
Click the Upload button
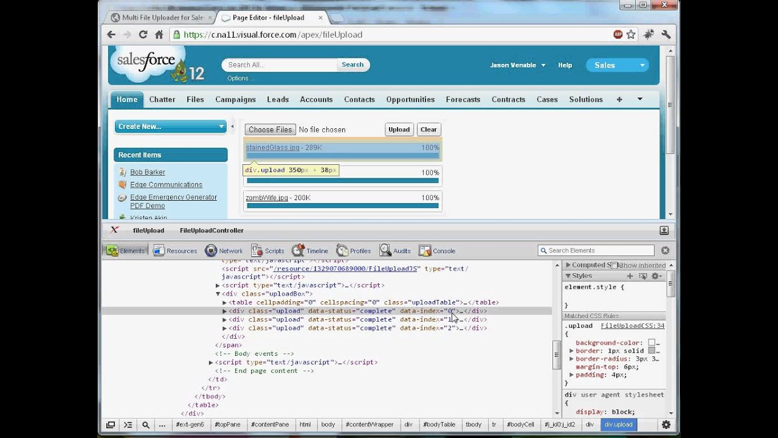[x=399, y=130]
